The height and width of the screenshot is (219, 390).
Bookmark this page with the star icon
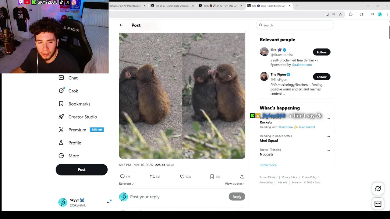pyautogui.click(x=340, y=14)
